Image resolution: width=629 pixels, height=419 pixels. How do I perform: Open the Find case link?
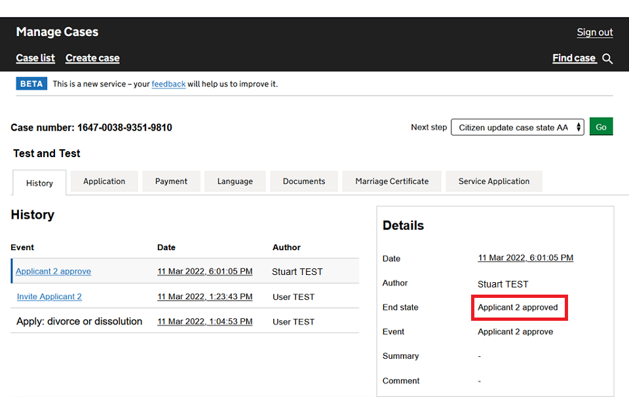574,58
